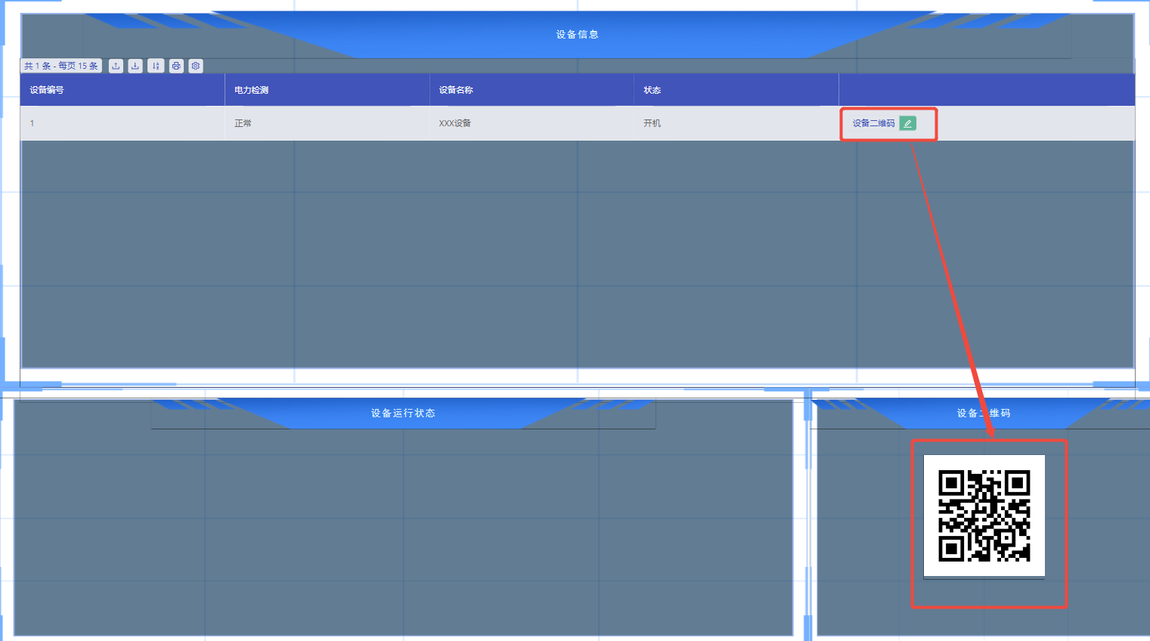Viewport: 1150px width, 641px height.
Task: Click the 开机 status cell
Action: point(736,123)
